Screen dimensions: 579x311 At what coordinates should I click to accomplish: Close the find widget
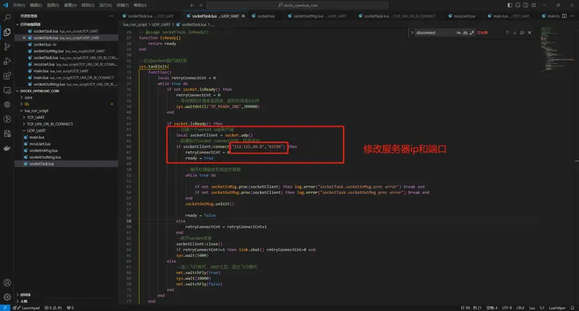click(530, 33)
